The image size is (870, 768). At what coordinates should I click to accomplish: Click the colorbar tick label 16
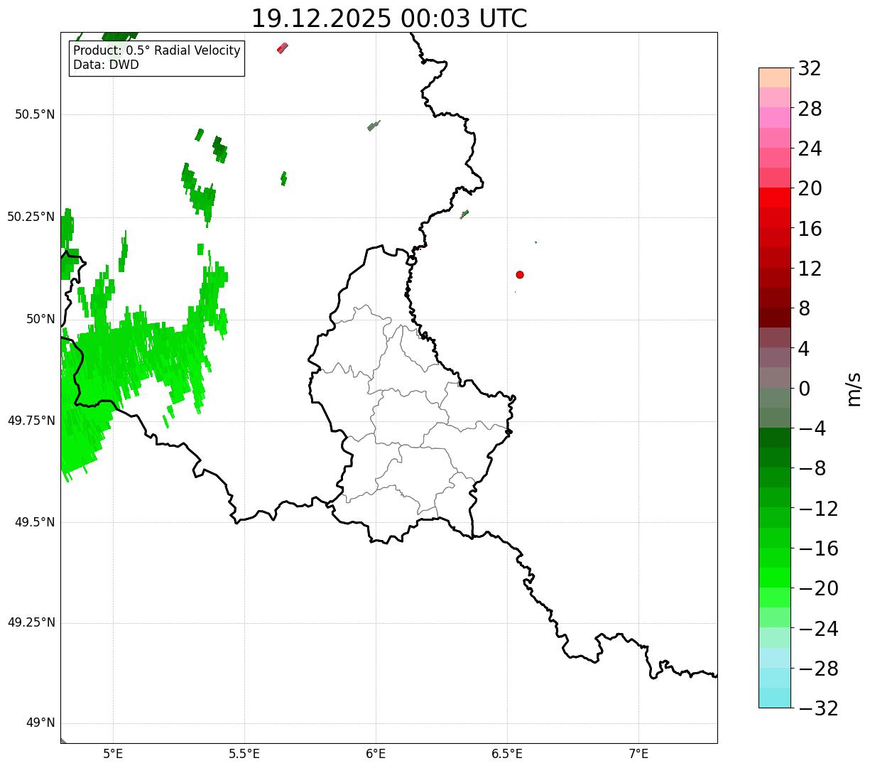(x=810, y=229)
